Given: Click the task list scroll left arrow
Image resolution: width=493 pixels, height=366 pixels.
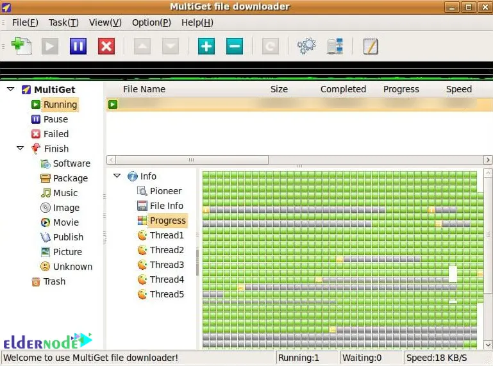Looking at the screenshot, I should point(111,160).
